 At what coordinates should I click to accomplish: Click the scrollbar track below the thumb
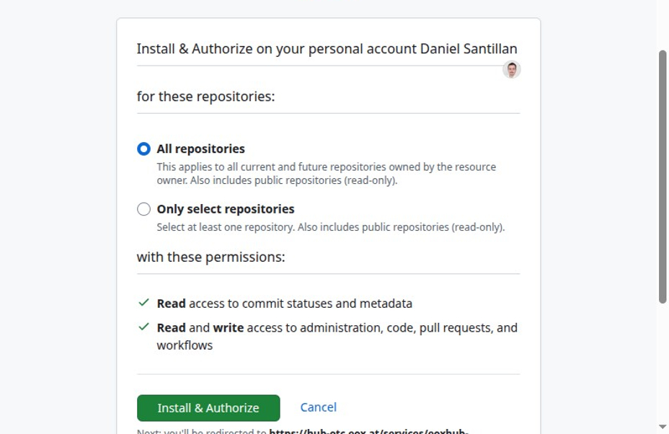[663, 363]
